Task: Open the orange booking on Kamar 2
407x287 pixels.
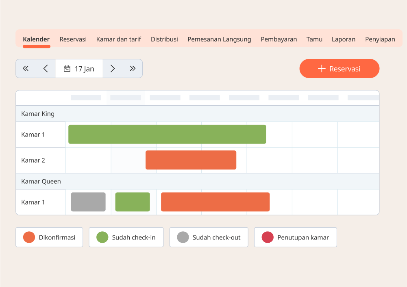Action: [191, 160]
